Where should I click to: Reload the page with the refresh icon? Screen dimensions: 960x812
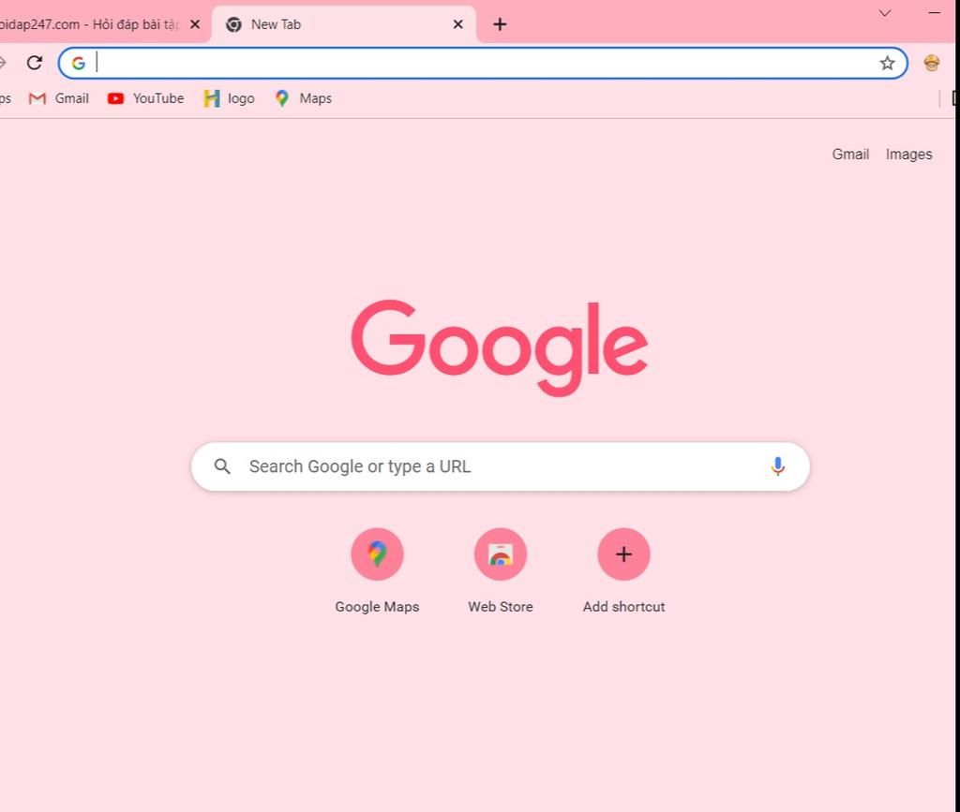tap(35, 63)
